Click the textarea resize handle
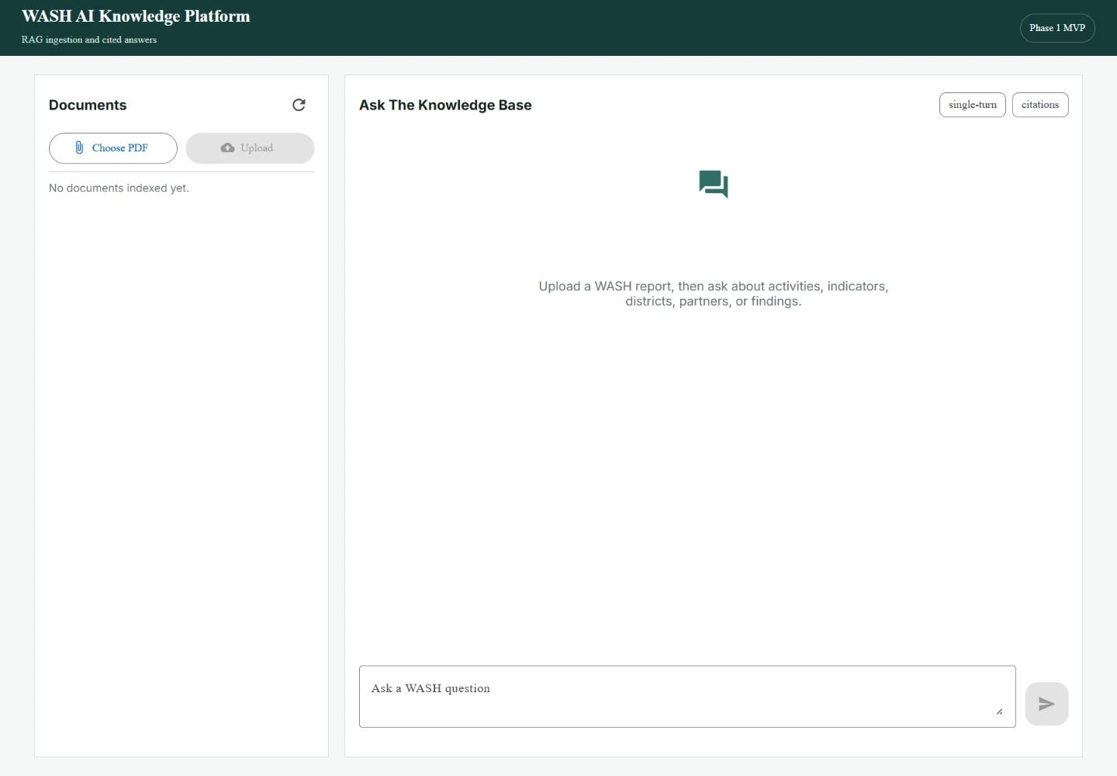 pyautogui.click(x=999, y=711)
